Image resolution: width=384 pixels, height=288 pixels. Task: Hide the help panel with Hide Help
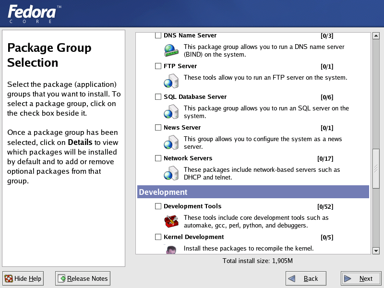(x=23, y=278)
